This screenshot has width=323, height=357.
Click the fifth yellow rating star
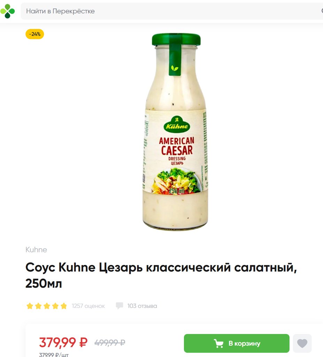click(x=64, y=306)
